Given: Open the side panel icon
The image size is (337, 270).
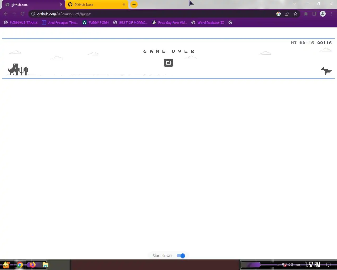Looking at the screenshot, I should point(314,14).
